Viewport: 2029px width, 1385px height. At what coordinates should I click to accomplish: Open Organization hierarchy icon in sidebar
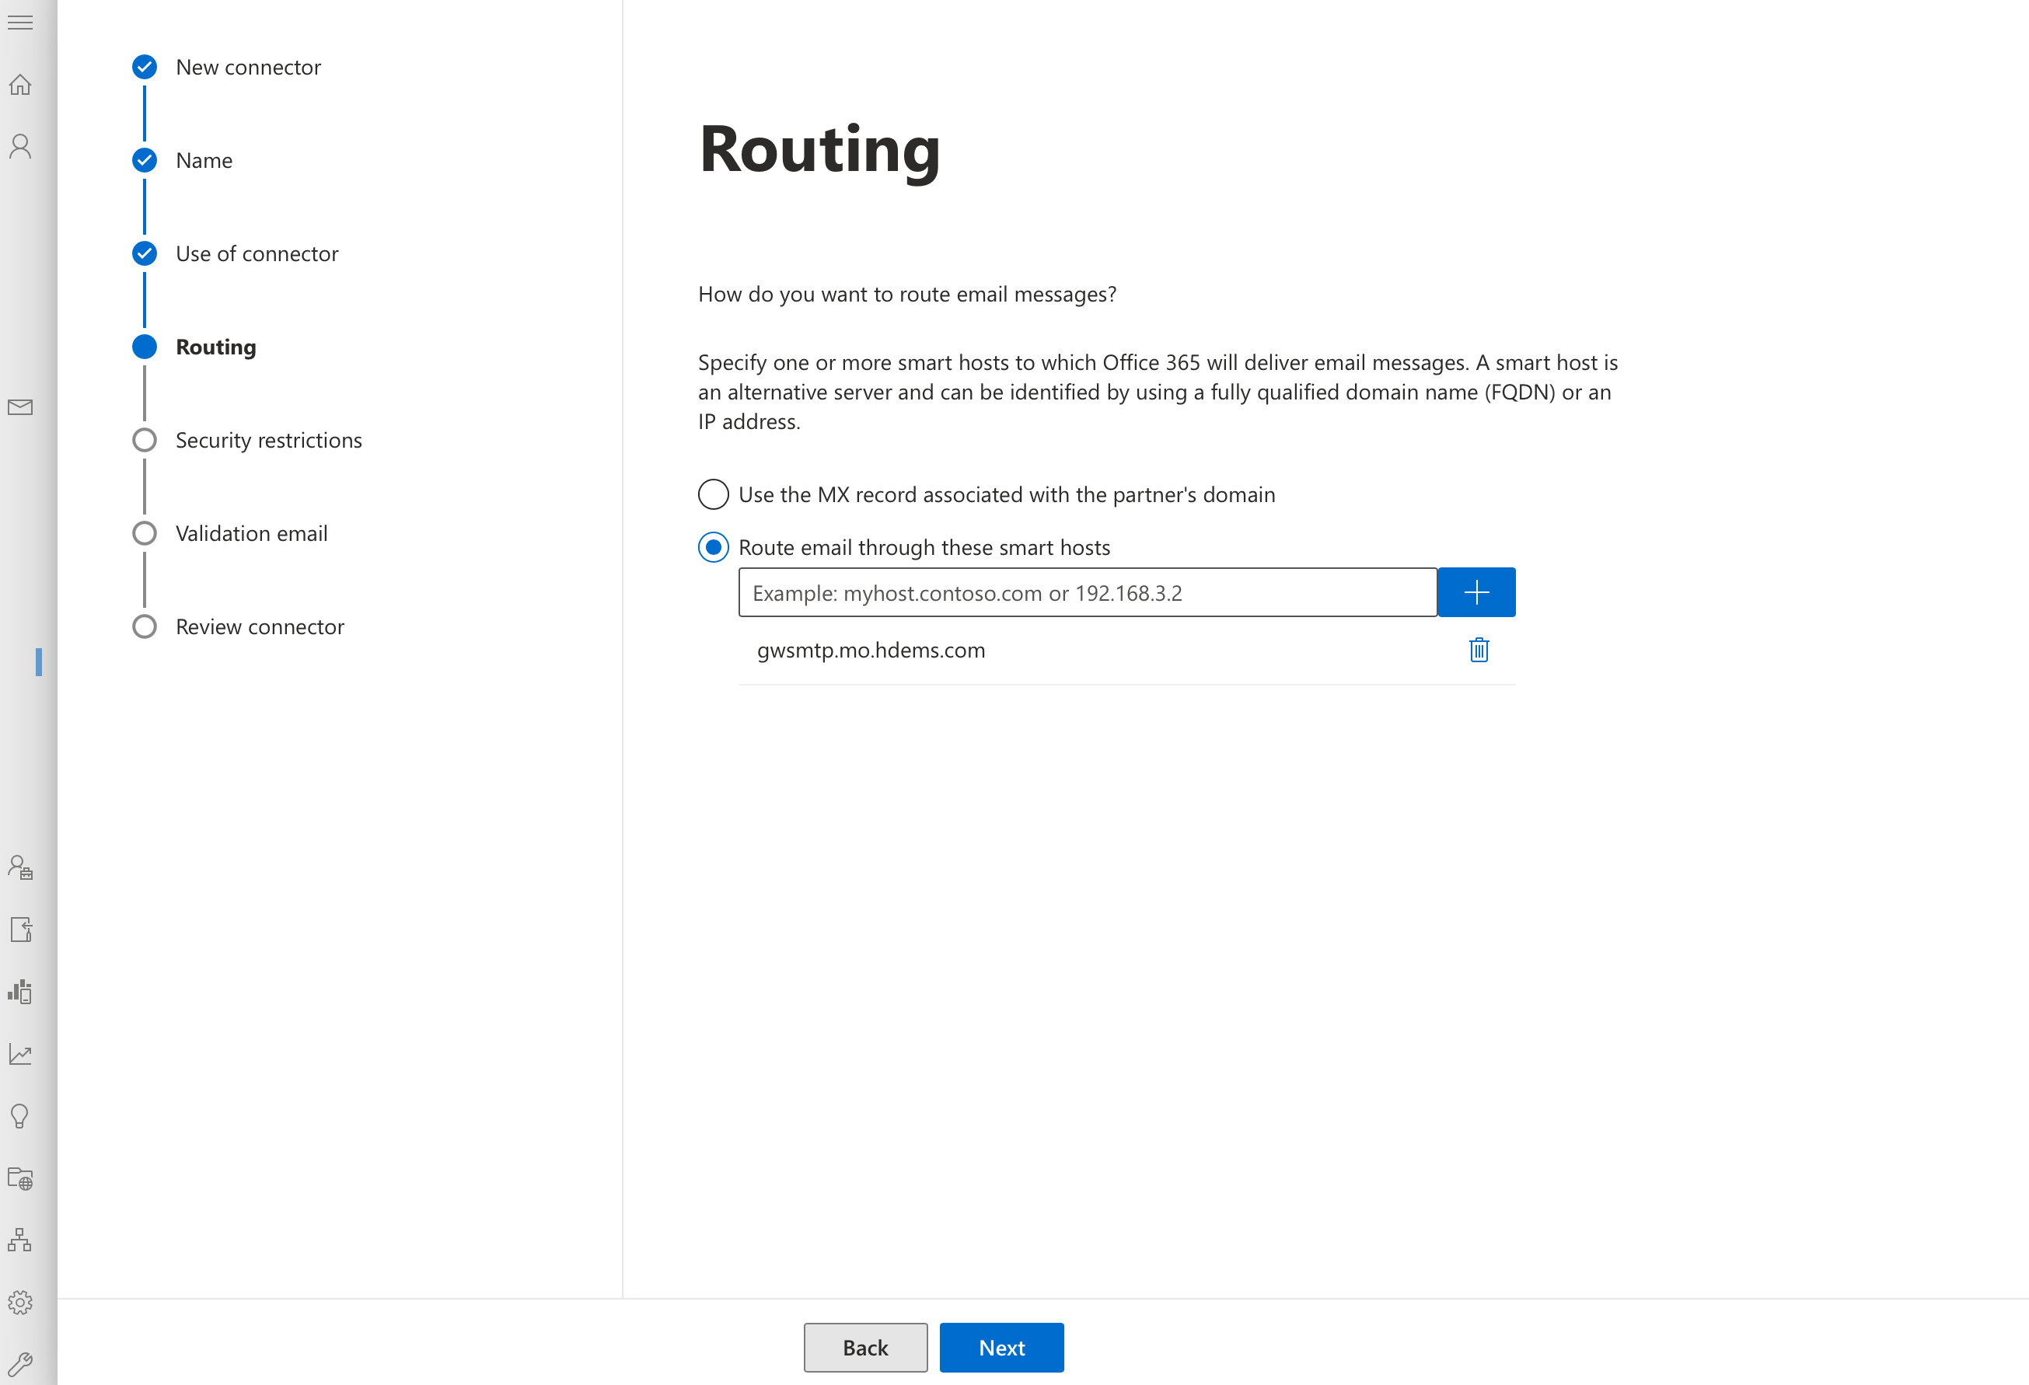20,1240
